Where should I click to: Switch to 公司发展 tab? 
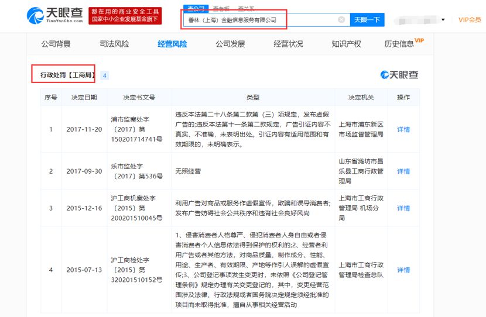click(230, 44)
